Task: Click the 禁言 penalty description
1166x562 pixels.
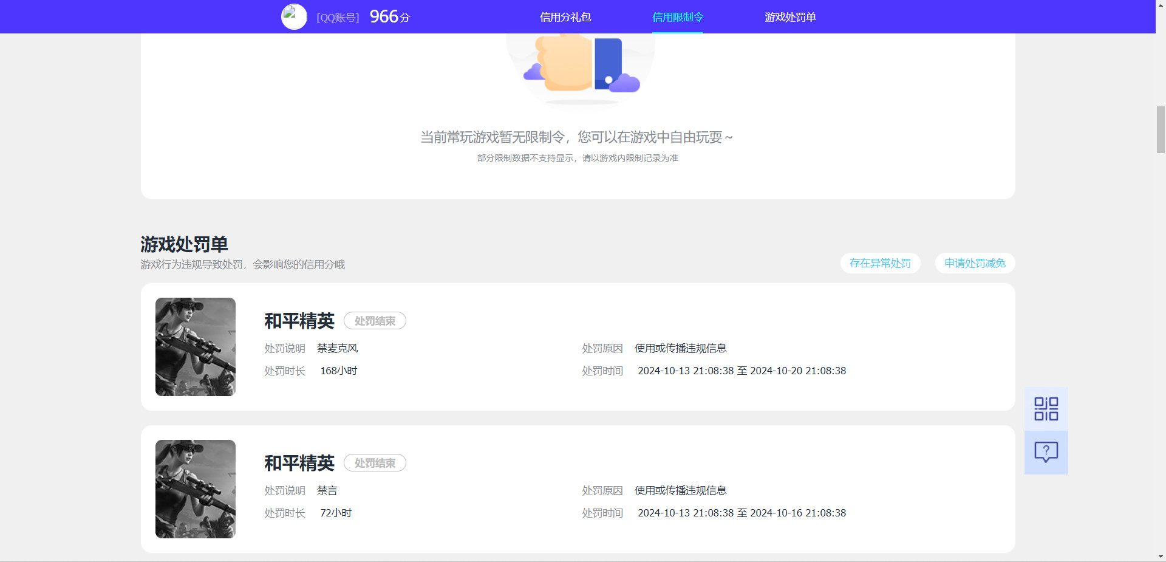Action: 327,490
